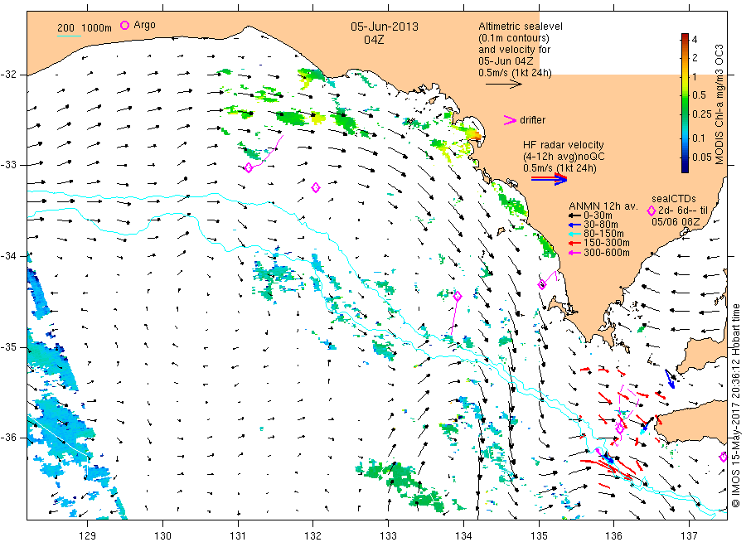This screenshot has width=746, height=547.
Task: Click the 'HF radar velocity' text
Action: pyautogui.click(x=564, y=145)
